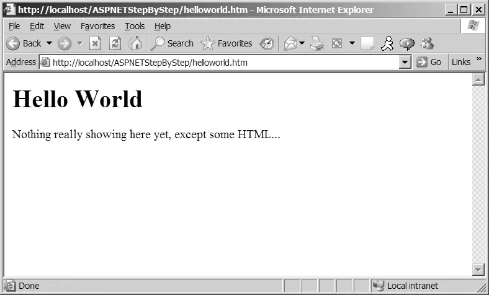The width and height of the screenshot is (489, 295).
Task: Expand the Back button history arrow
Action: (49, 43)
